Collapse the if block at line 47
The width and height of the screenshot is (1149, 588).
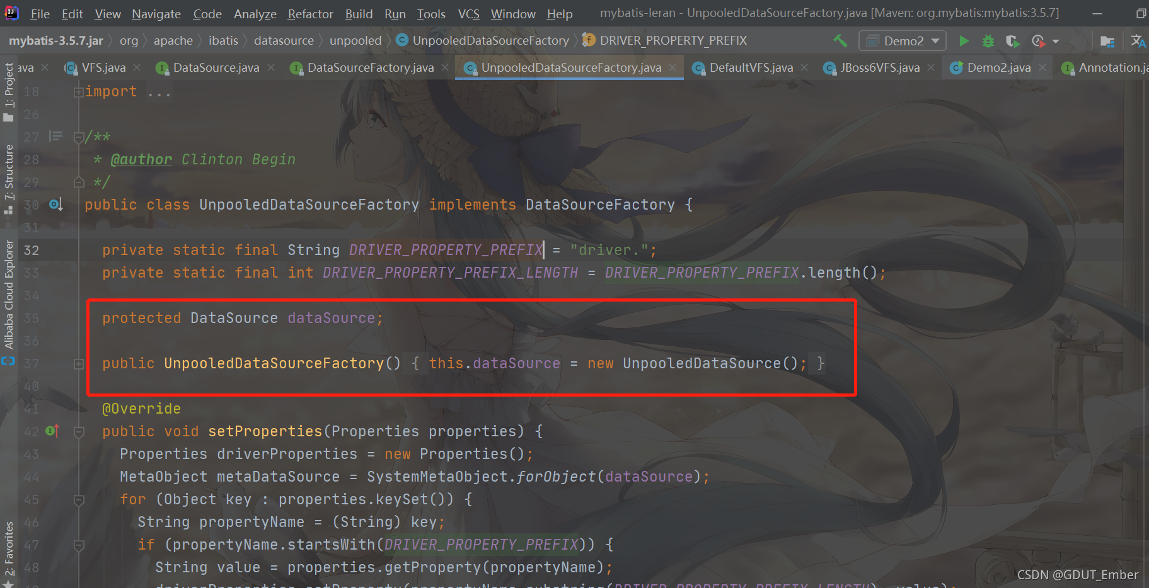pos(79,545)
